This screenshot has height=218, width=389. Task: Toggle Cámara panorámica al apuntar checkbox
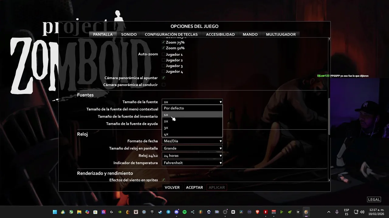coord(164,78)
